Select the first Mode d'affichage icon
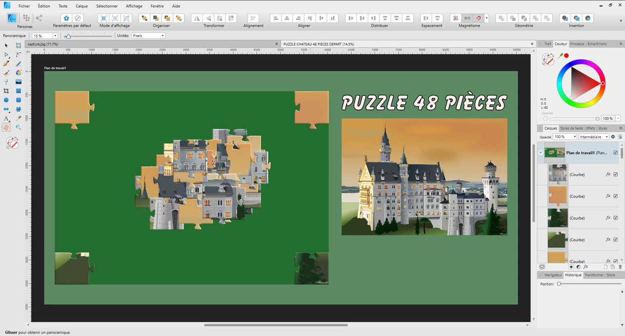The width and height of the screenshot is (625, 336). point(104,18)
